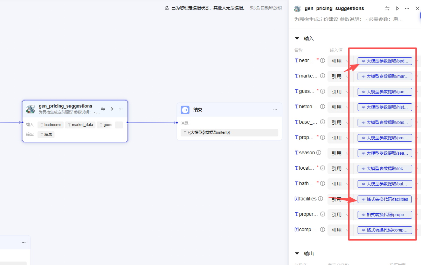Click the 结果 output tag on canvas node
The height and width of the screenshot is (265, 421).
coord(46,134)
